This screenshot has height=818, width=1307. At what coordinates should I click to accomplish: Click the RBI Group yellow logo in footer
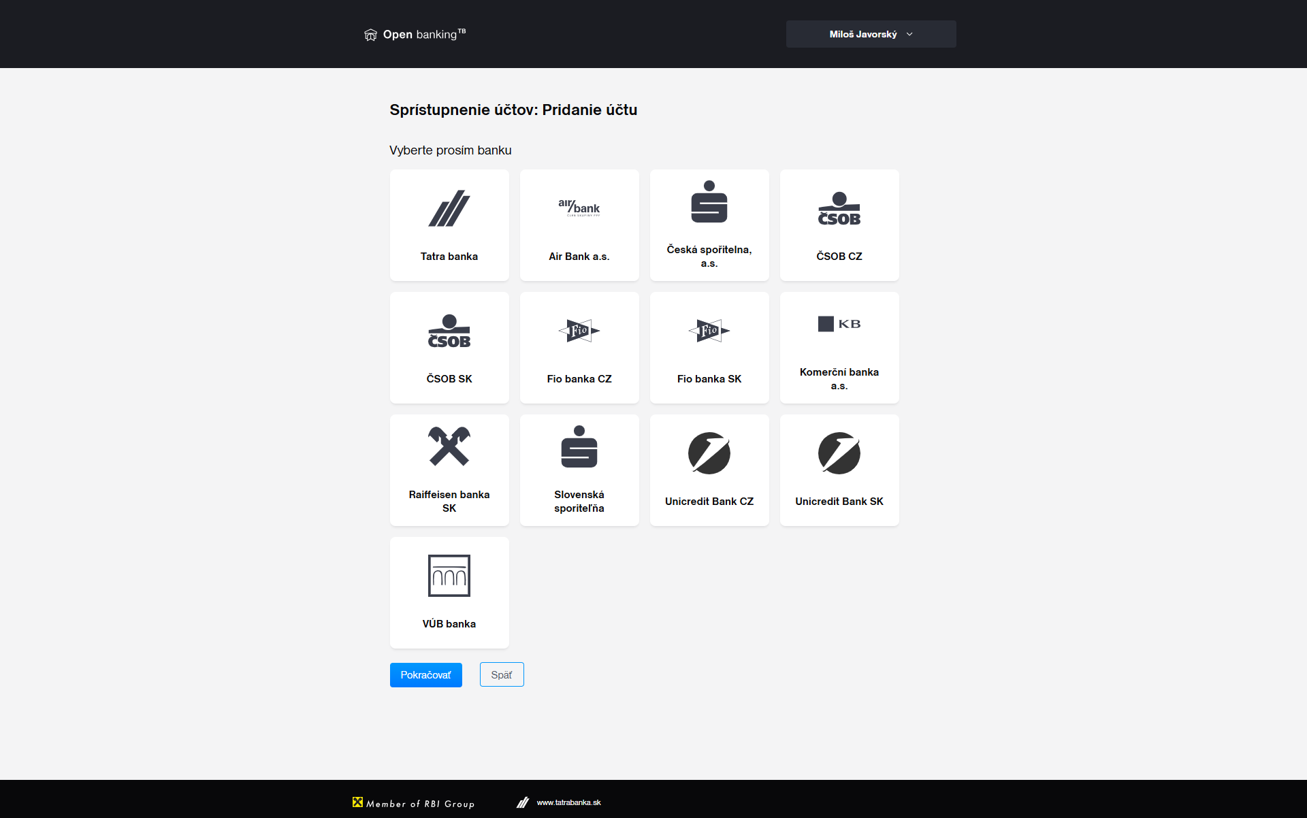coord(357,802)
